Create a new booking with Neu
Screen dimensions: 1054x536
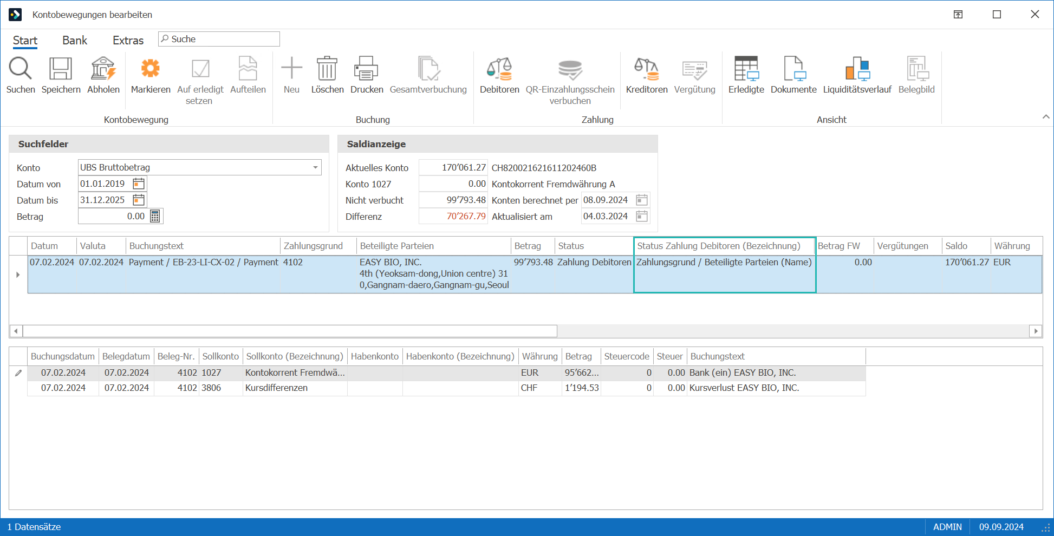coord(291,69)
